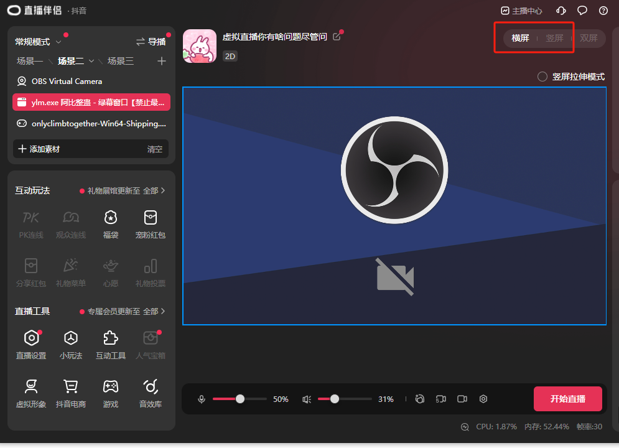Add a new scene with plus

tap(162, 61)
